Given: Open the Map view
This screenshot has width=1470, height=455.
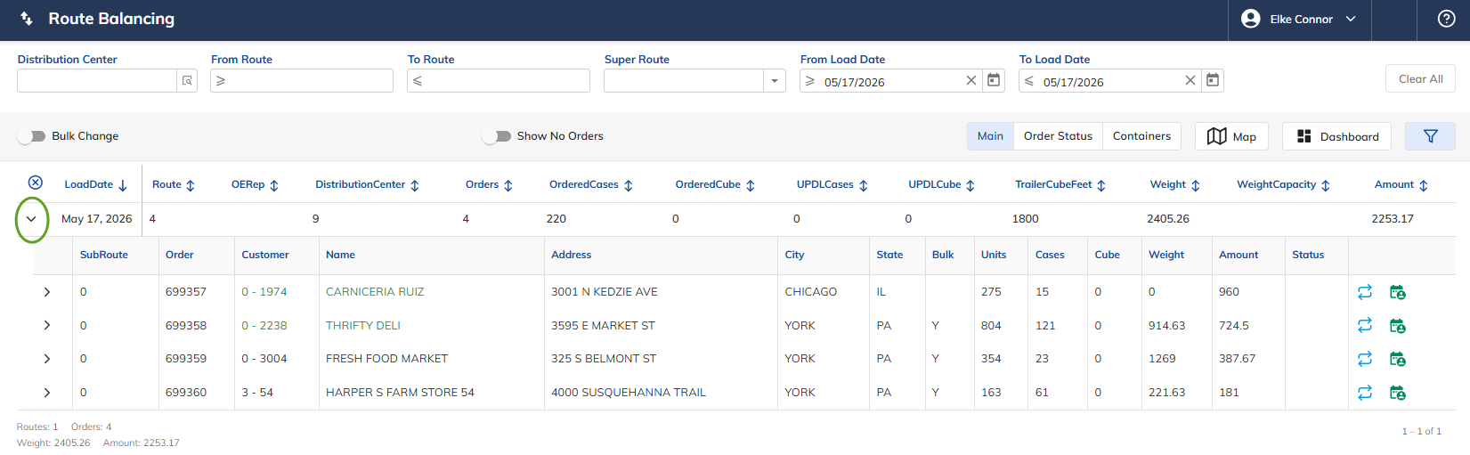Looking at the screenshot, I should (x=1231, y=136).
